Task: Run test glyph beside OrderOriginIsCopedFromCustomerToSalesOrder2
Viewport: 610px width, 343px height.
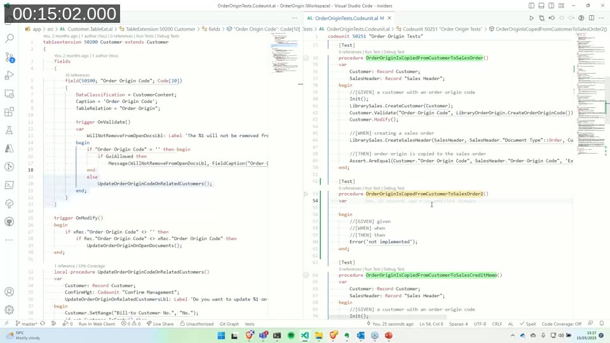Action: (306, 194)
